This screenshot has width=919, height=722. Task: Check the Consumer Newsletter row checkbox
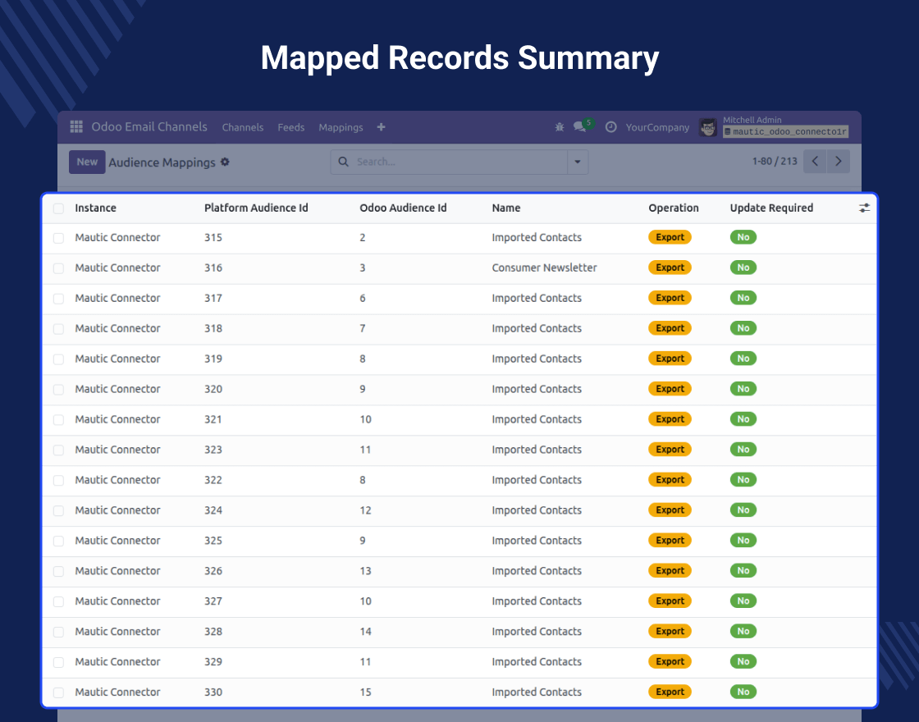point(58,268)
